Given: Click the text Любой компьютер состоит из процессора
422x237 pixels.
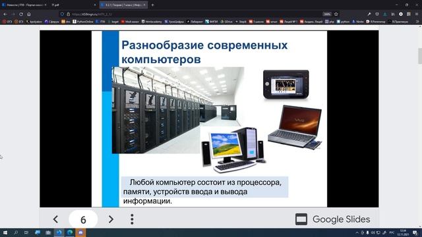Looking at the screenshot, I should coord(206,182).
